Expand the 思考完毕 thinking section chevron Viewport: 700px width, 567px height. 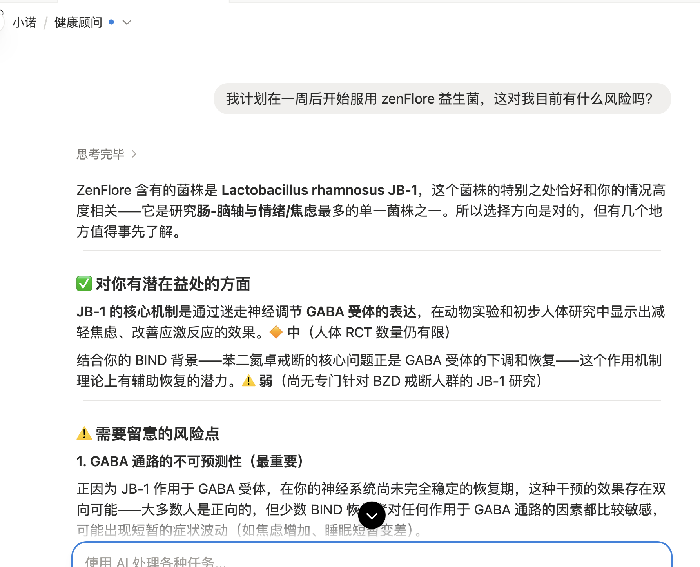[x=134, y=154]
